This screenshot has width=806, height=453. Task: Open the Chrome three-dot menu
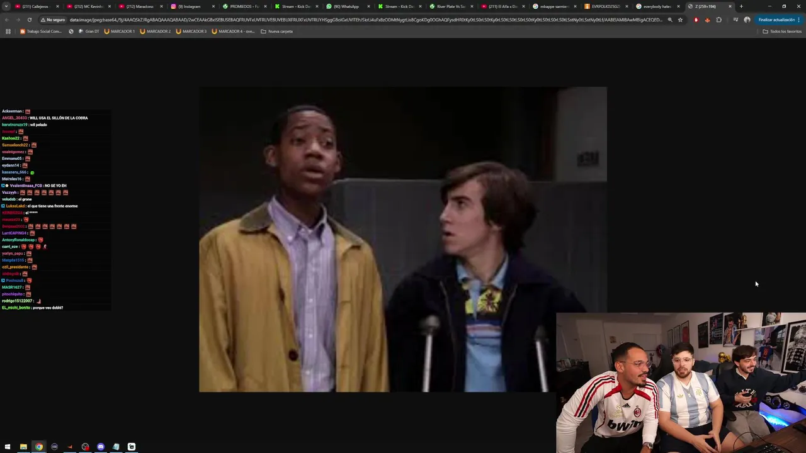point(798,20)
